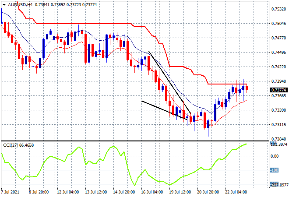Select the current price label 0.73774

coord(278,90)
